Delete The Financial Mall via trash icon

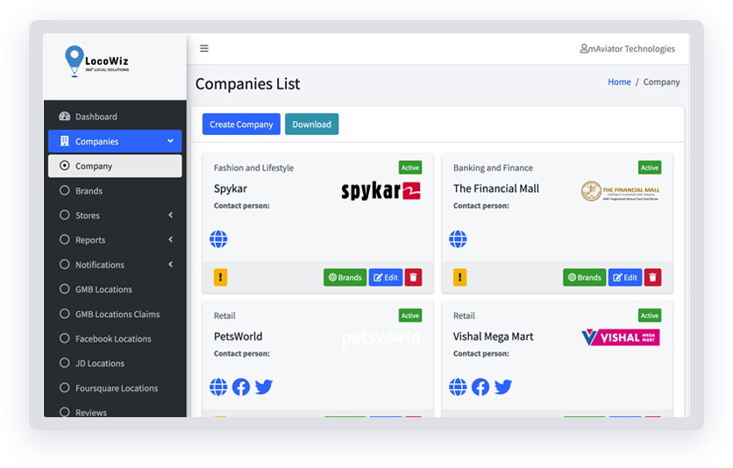click(x=652, y=278)
